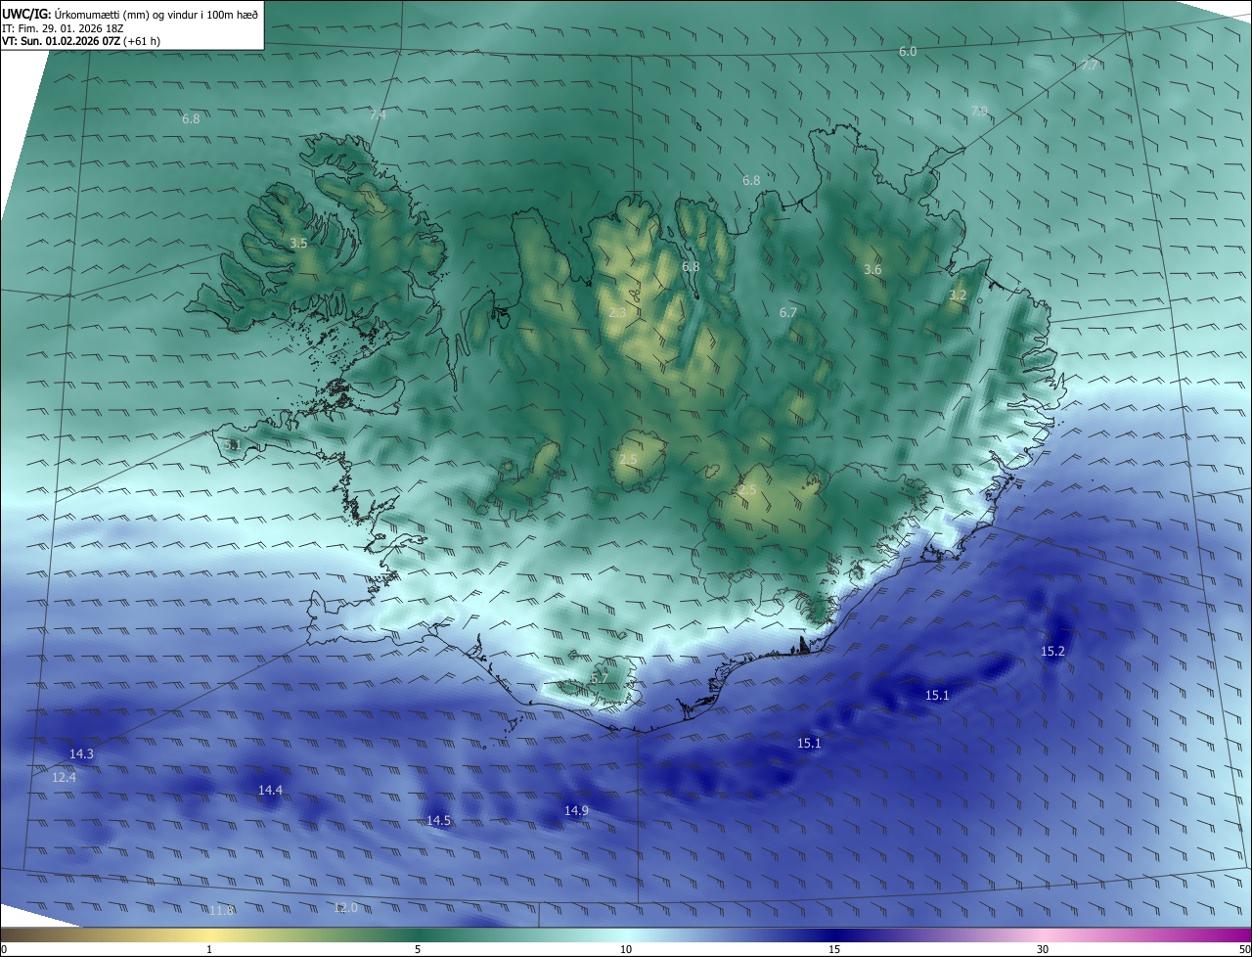Click the "10" tick on the color scale

click(626, 949)
